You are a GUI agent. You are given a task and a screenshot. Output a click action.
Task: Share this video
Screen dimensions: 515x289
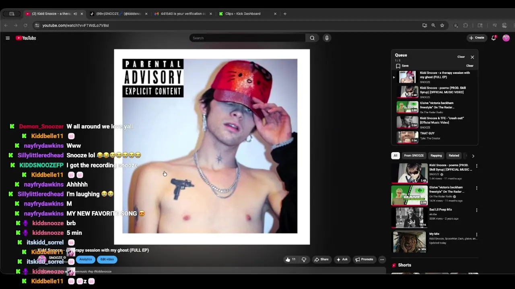[321, 259]
